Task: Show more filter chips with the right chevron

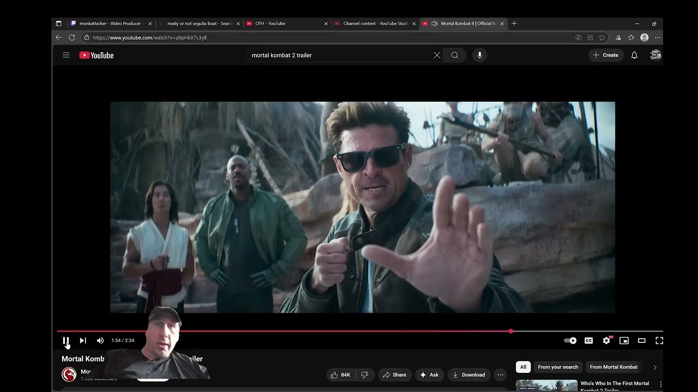Action: coord(655,367)
